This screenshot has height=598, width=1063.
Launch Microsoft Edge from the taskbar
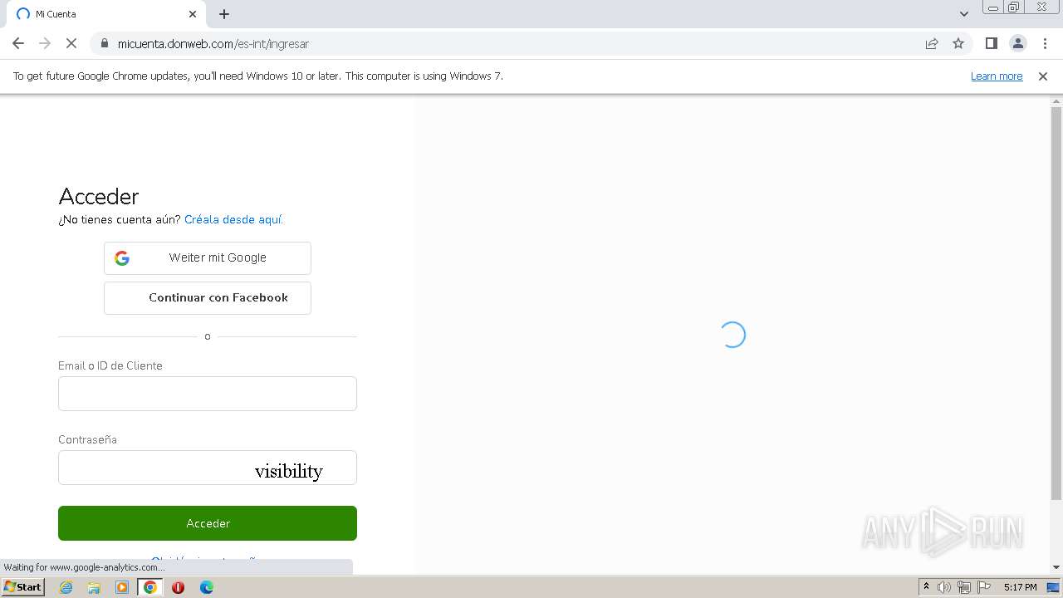coord(206,587)
